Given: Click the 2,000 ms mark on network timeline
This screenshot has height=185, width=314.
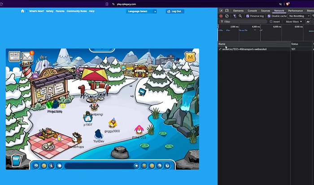Looking at the screenshot, I should click(x=235, y=26).
